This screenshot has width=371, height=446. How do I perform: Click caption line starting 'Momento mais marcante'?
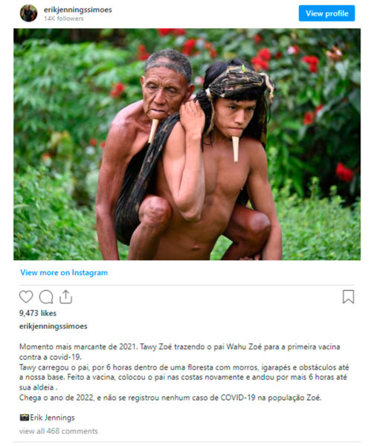pos(179,346)
